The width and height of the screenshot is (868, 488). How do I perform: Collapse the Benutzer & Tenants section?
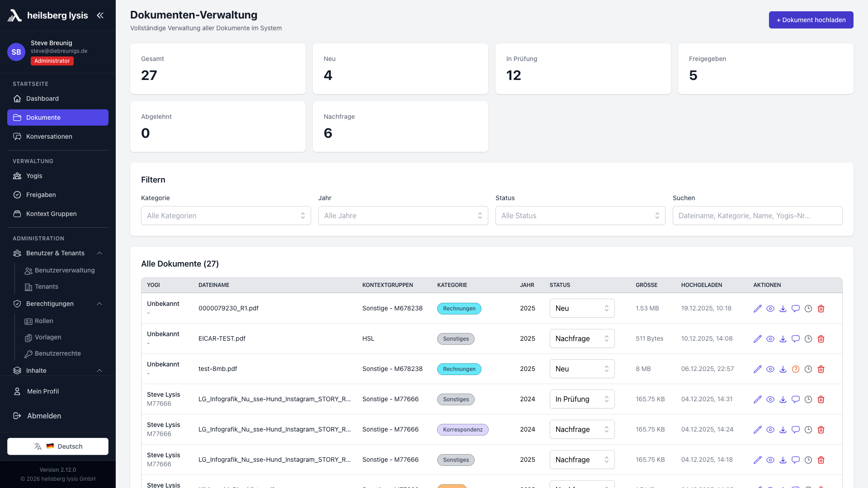(99, 253)
